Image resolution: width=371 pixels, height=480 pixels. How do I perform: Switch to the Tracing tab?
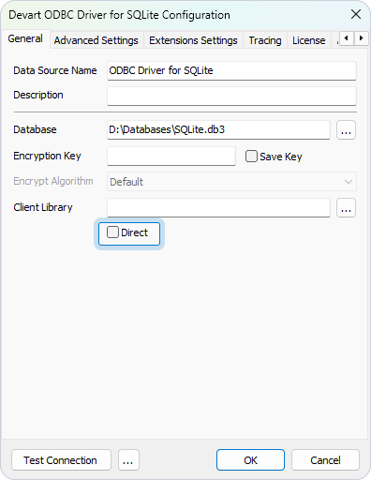tap(265, 40)
